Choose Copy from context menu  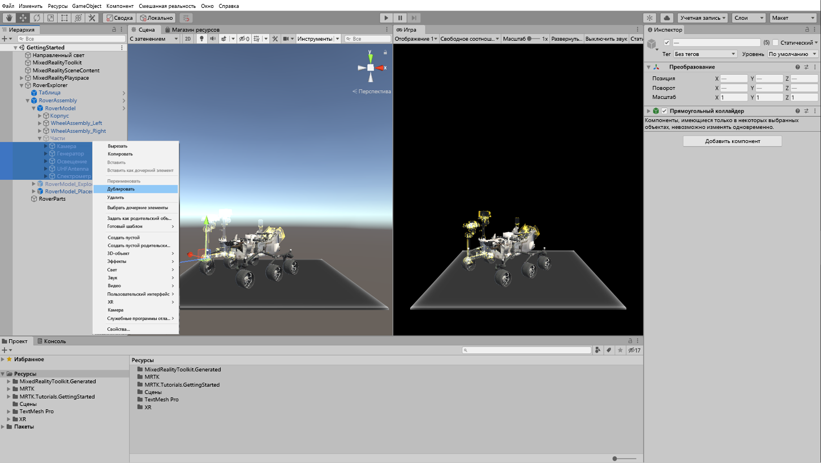coord(136,154)
